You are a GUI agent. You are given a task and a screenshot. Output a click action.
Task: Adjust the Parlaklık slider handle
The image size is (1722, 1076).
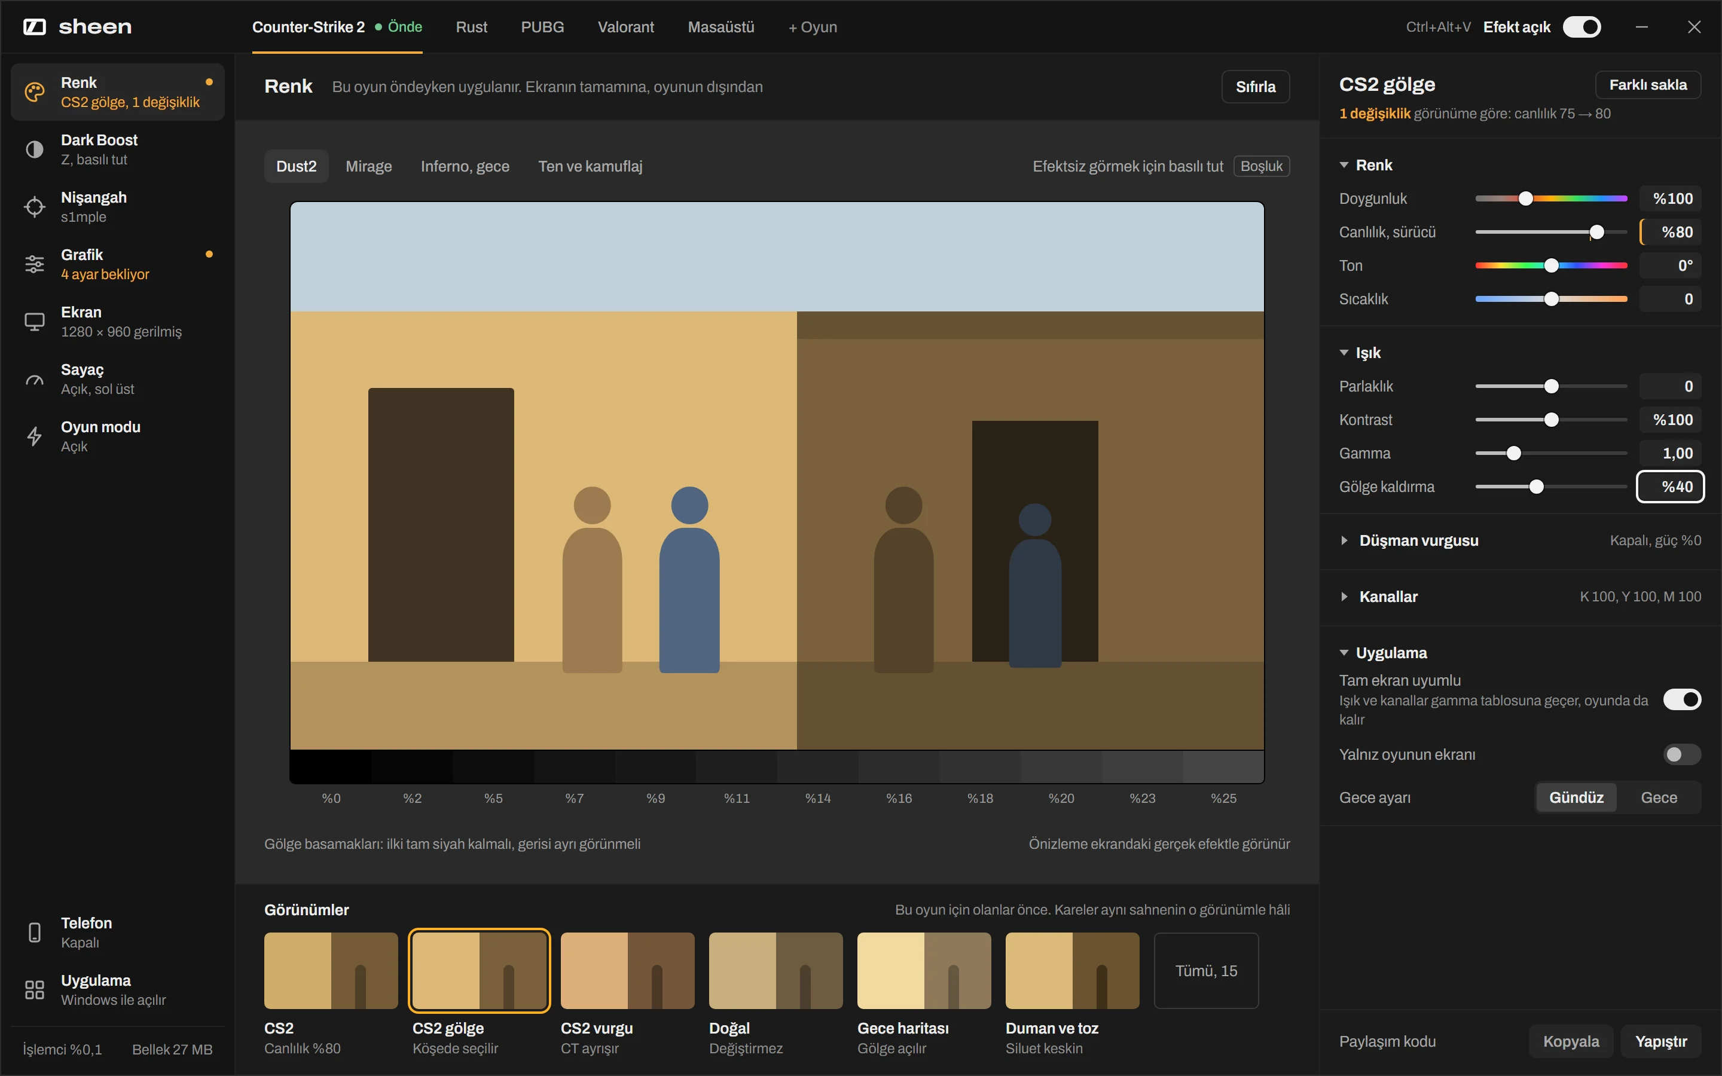(x=1552, y=386)
